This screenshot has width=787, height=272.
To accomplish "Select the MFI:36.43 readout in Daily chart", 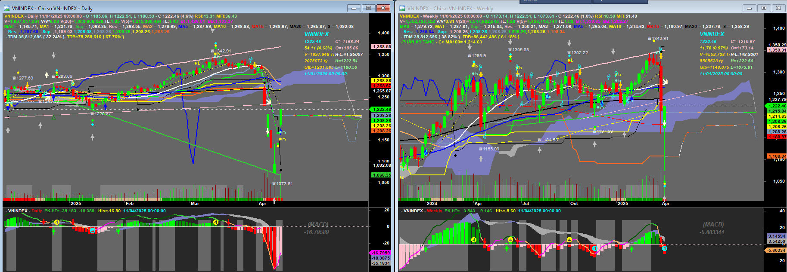I will 227,16.
